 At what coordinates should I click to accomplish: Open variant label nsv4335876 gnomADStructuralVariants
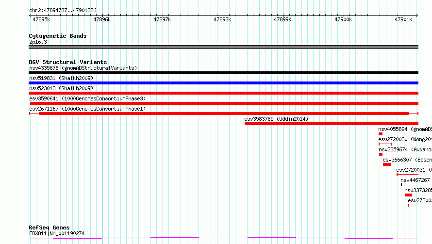pos(83,68)
